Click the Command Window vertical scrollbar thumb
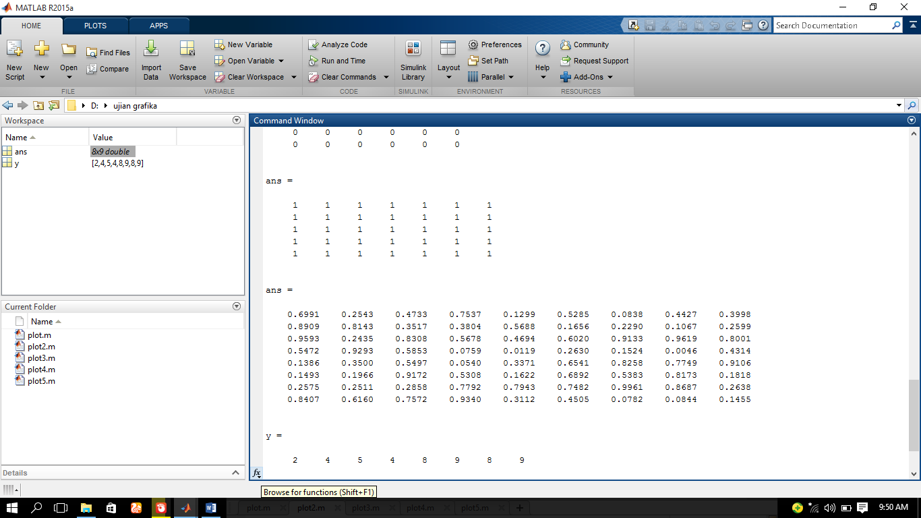 914,415
